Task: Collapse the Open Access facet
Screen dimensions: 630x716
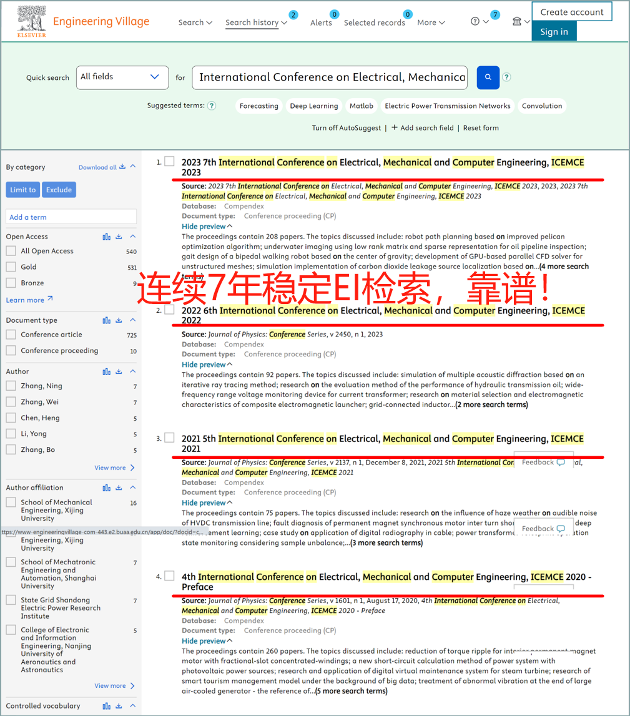Action: pos(133,236)
